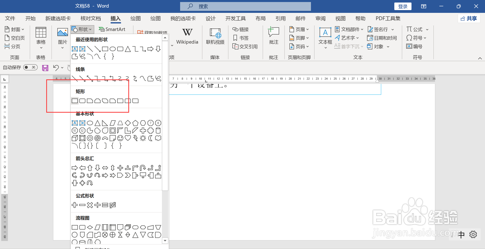485x249 pixels.
Task: Insert a 空白页
Action: coord(15,38)
